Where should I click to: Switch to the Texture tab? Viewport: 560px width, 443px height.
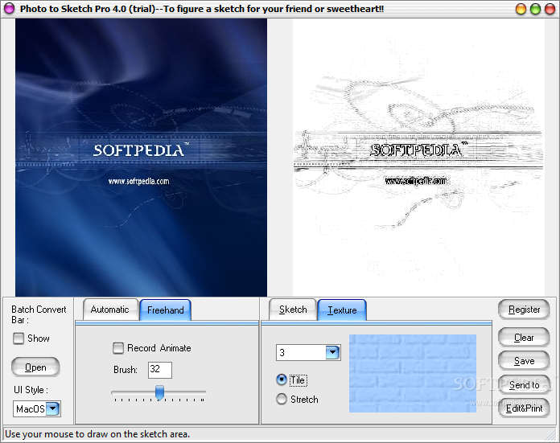click(342, 310)
